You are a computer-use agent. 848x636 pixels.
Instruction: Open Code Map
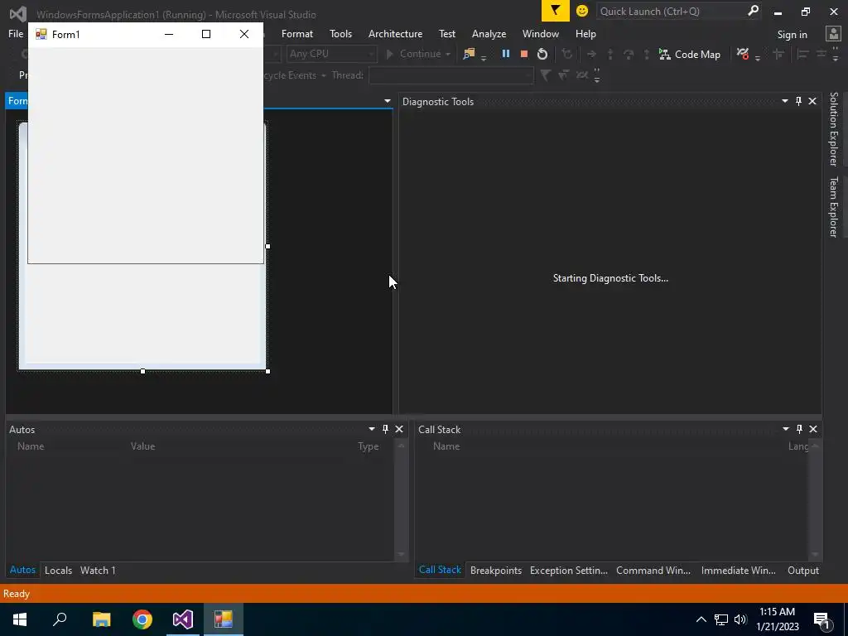click(x=690, y=54)
